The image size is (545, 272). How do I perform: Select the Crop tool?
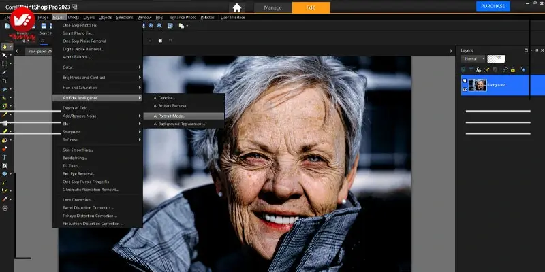click(5, 80)
